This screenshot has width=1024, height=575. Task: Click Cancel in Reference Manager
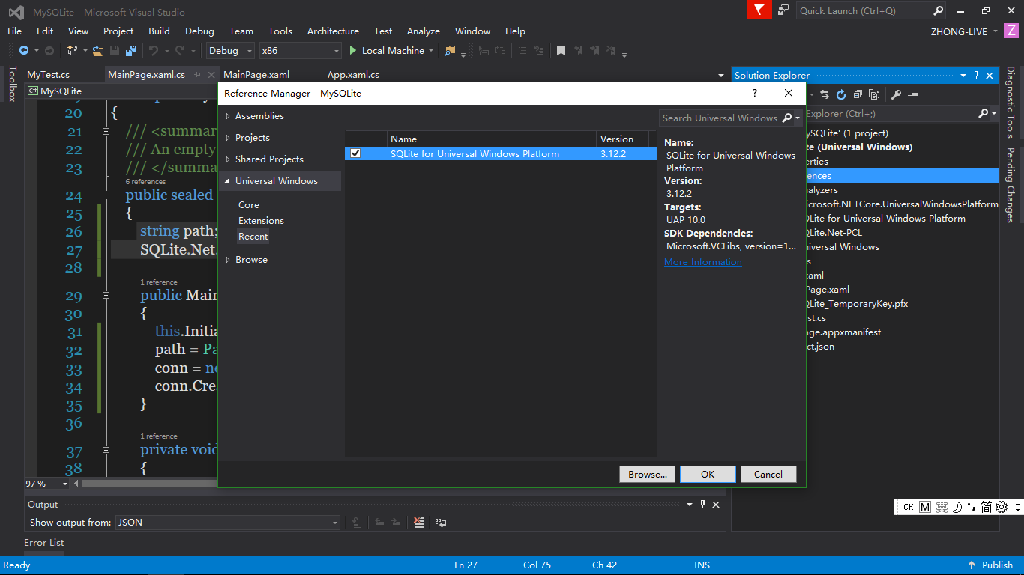click(768, 475)
